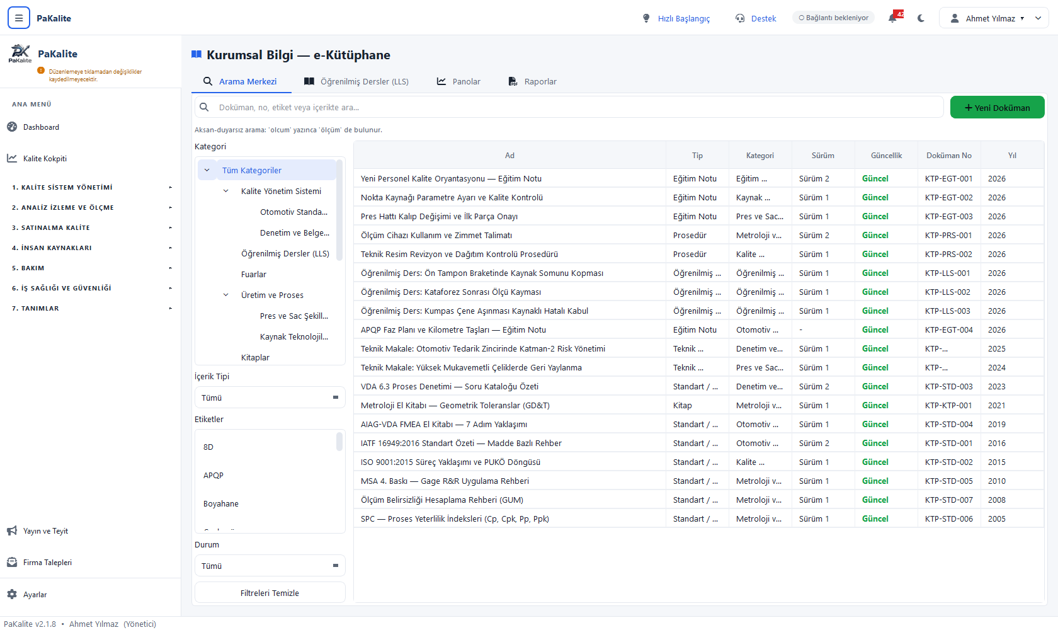The image size is (1058, 630).
Task: Expand 4. İnsan Kaynakları menu
Action: (x=91, y=248)
